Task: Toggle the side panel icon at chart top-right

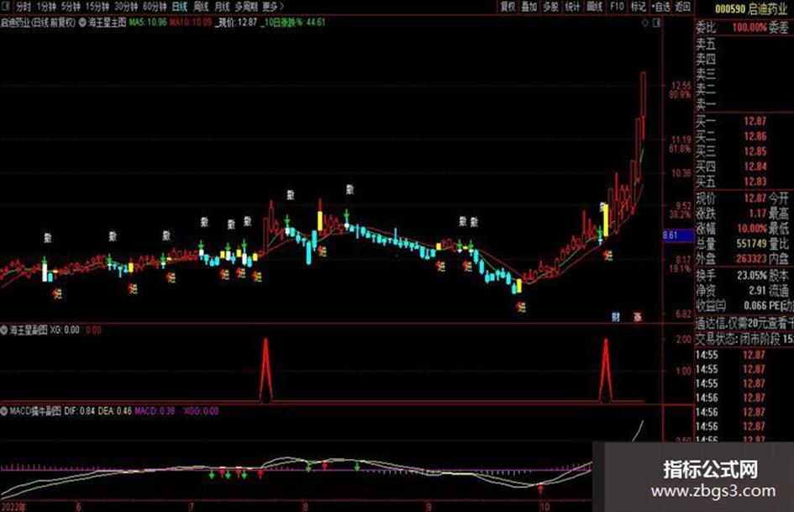Action: pyautogui.click(x=657, y=23)
